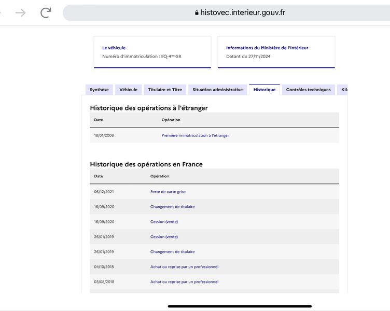Open the Synthèse tab
Viewport: 390px width, 311px height.
coord(99,90)
